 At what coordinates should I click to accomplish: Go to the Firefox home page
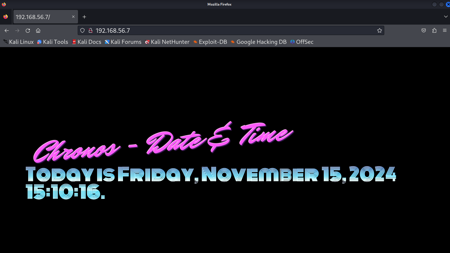pyautogui.click(x=38, y=31)
